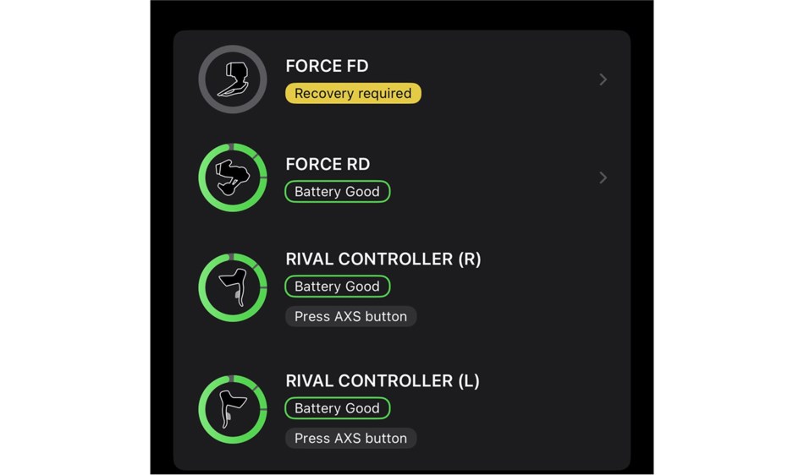Select the FORCE RD rear derailleur icon
This screenshot has height=475, width=804.
click(x=233, y=177)
